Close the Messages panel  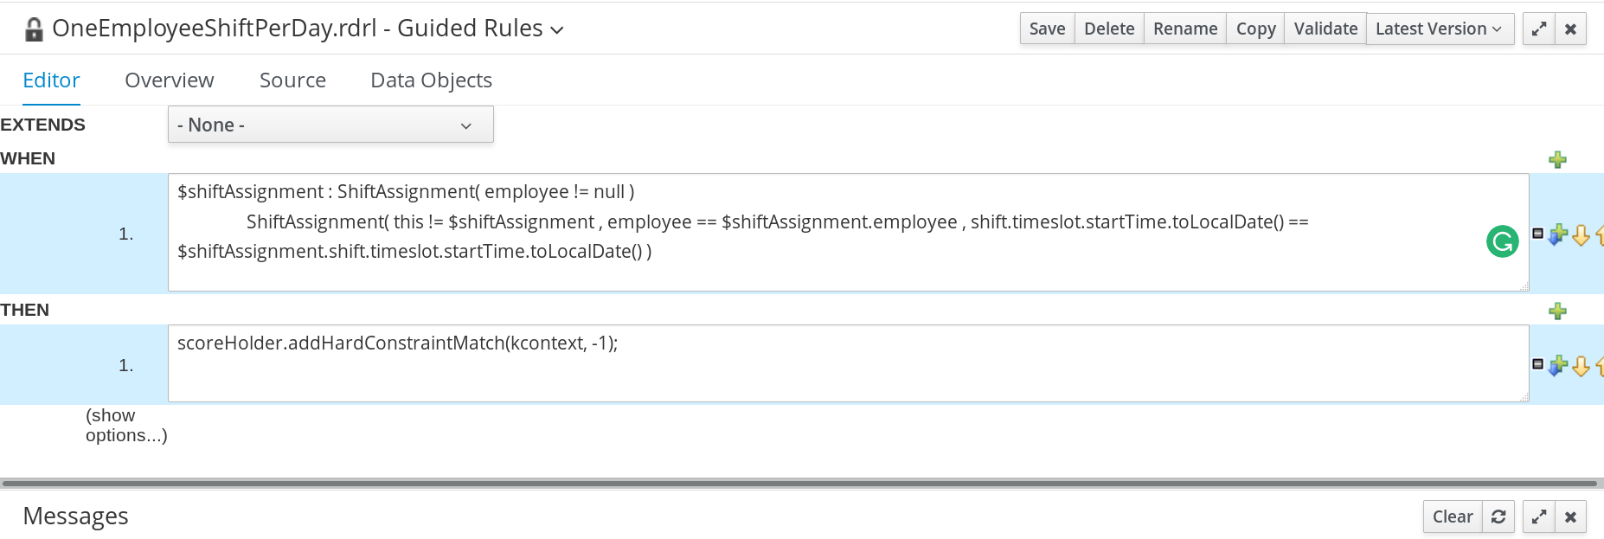coord(1570,517)
